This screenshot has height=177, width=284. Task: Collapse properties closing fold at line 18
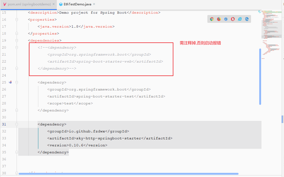(x=17, y=33)
